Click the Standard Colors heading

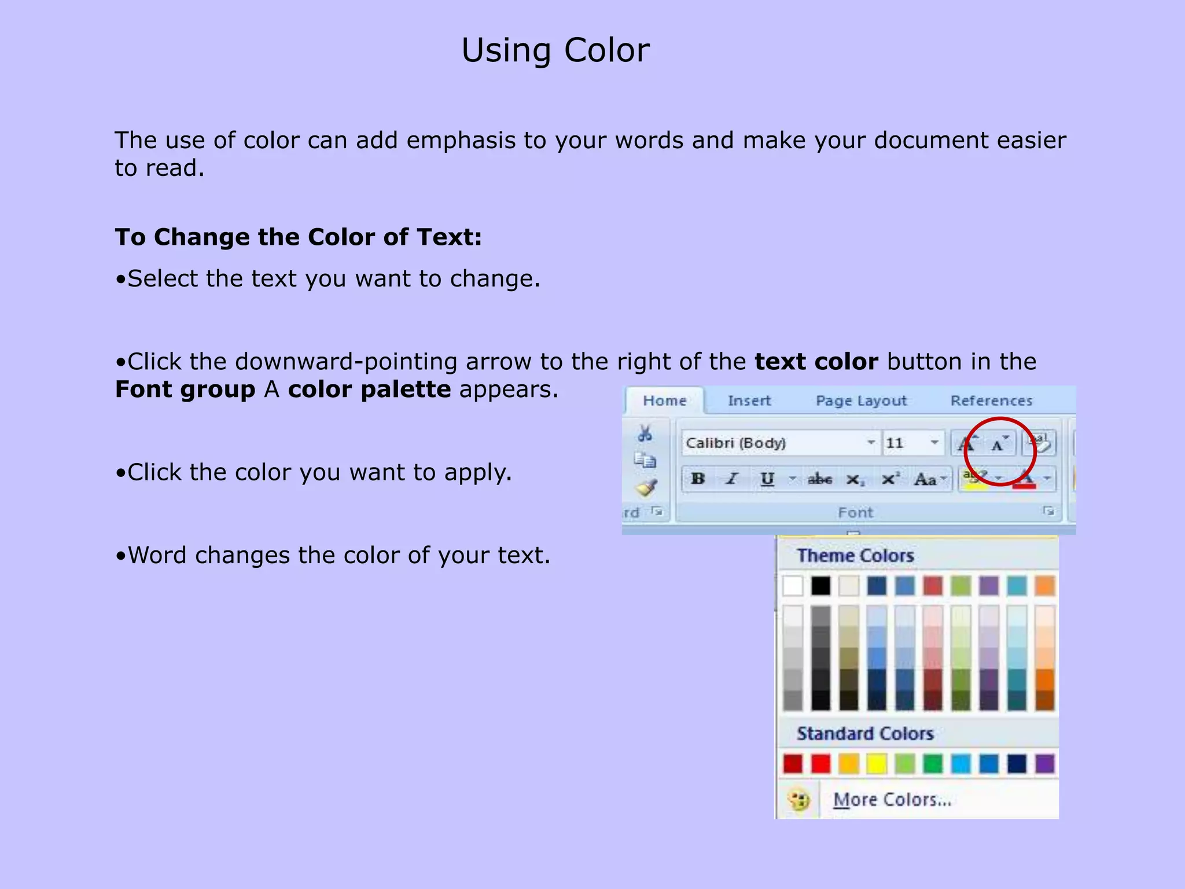tap(866, 734)
